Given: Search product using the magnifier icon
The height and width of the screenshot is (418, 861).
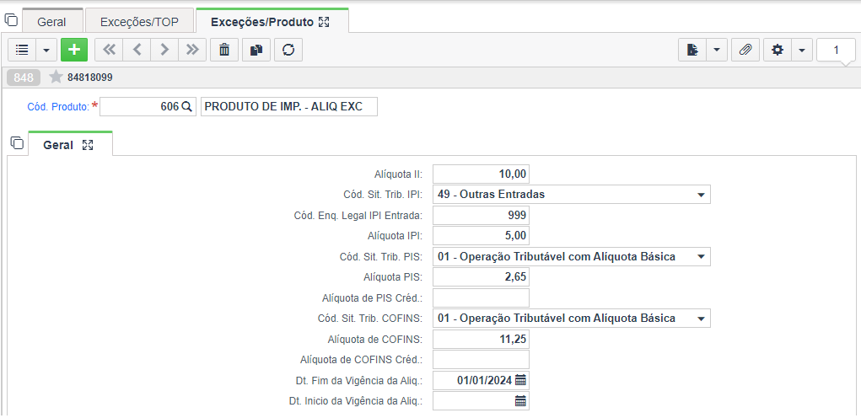Looking at the screenshot, I should pos(186,107).
